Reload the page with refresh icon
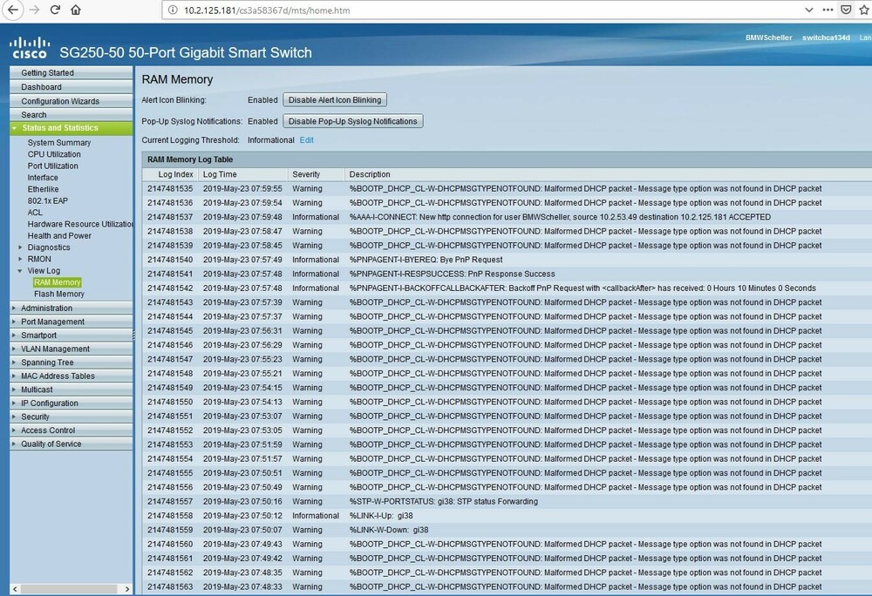 [x=55, y=10]
